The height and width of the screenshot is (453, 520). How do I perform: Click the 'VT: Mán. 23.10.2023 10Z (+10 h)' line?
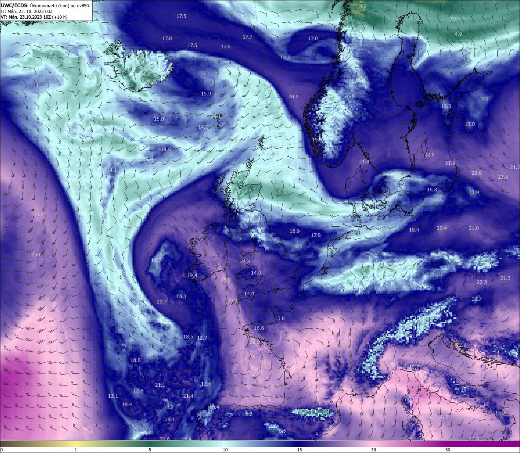(x=34, y=17)
